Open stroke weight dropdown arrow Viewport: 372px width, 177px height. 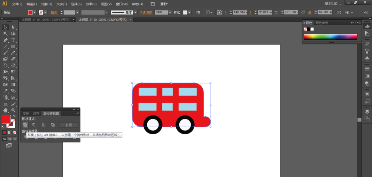(x=77, y=12)
